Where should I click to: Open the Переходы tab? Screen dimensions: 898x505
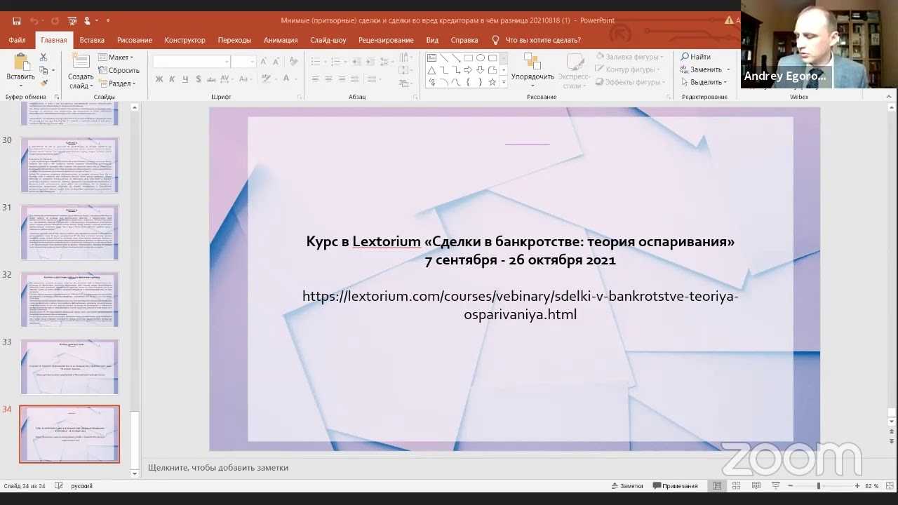pos(234,40)
